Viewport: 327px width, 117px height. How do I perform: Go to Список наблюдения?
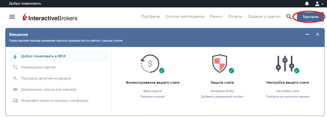tap(185, 17)
